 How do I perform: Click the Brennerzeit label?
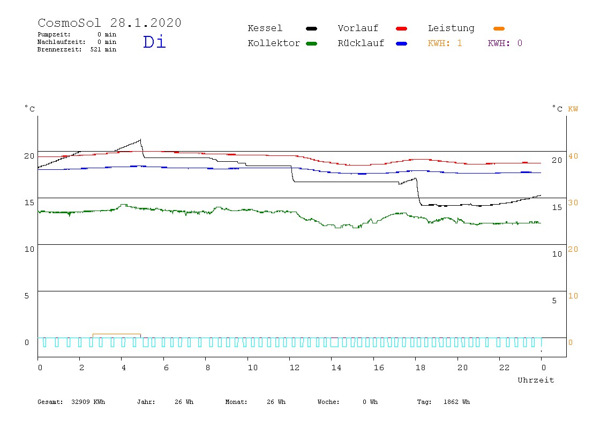click(59, 49)
